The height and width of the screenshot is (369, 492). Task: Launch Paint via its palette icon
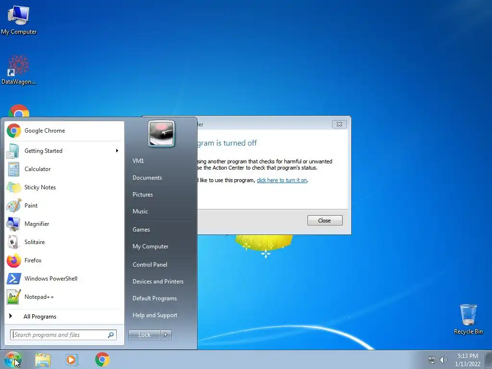[14, 206]
